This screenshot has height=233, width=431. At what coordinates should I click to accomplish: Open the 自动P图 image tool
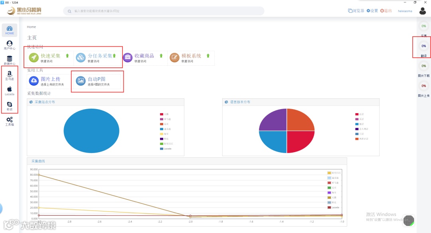(x=96, y=81)
